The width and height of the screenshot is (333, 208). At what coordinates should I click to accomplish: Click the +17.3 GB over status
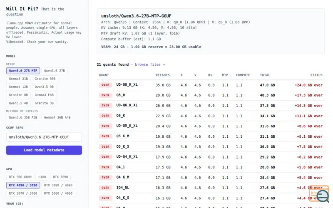(308, 95)
